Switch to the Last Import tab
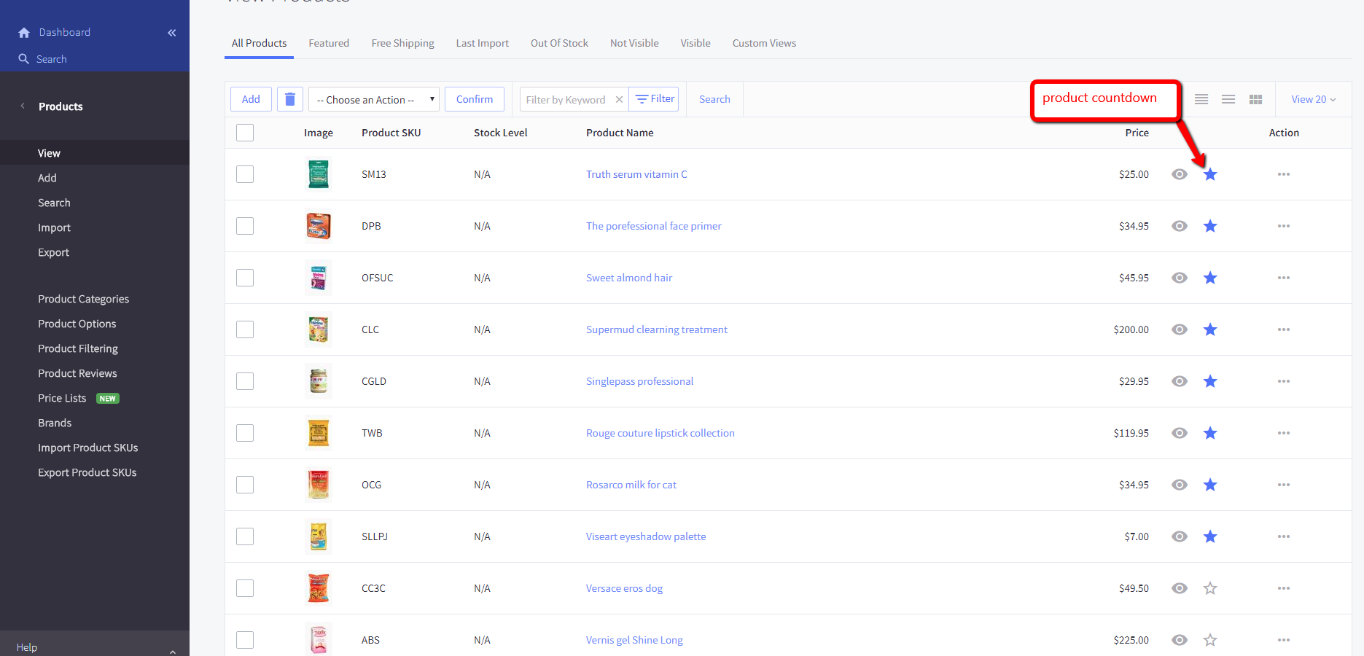 [x=483, y=43]
